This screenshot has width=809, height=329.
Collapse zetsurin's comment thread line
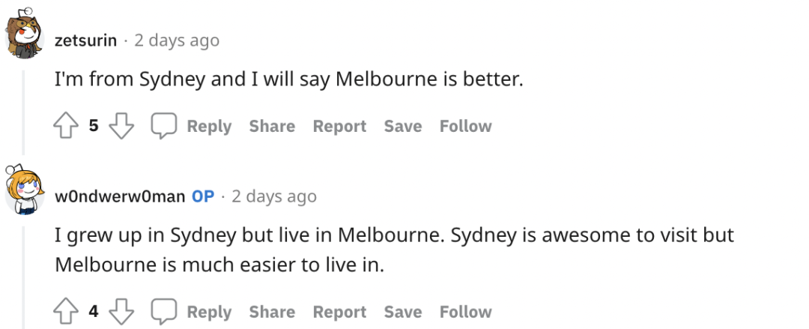click(x=23, y=112)
